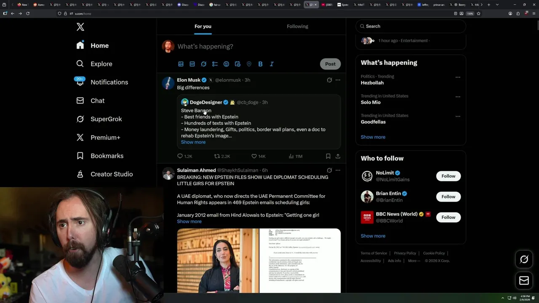Open a new browser tab with plus
Image resolution: width=539 pixels, height=303 pixels.
coord(488,5)
